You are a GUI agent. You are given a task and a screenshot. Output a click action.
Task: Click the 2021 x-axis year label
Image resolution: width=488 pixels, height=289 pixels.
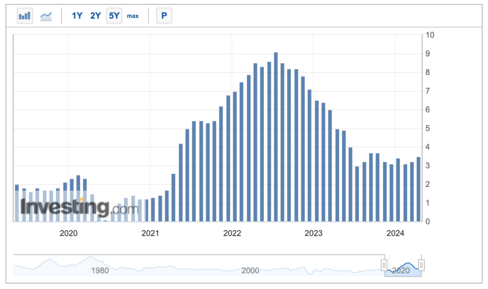(150, 233)
